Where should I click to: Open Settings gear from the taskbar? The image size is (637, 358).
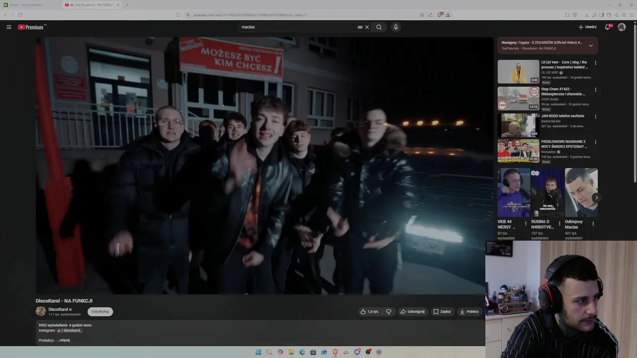pos(379,352)
